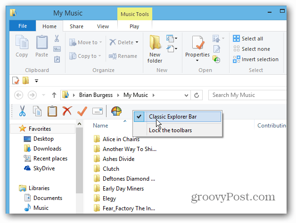Click Quick Access New folder icon
The image size is (296, 223).
[x=25, y=80]
